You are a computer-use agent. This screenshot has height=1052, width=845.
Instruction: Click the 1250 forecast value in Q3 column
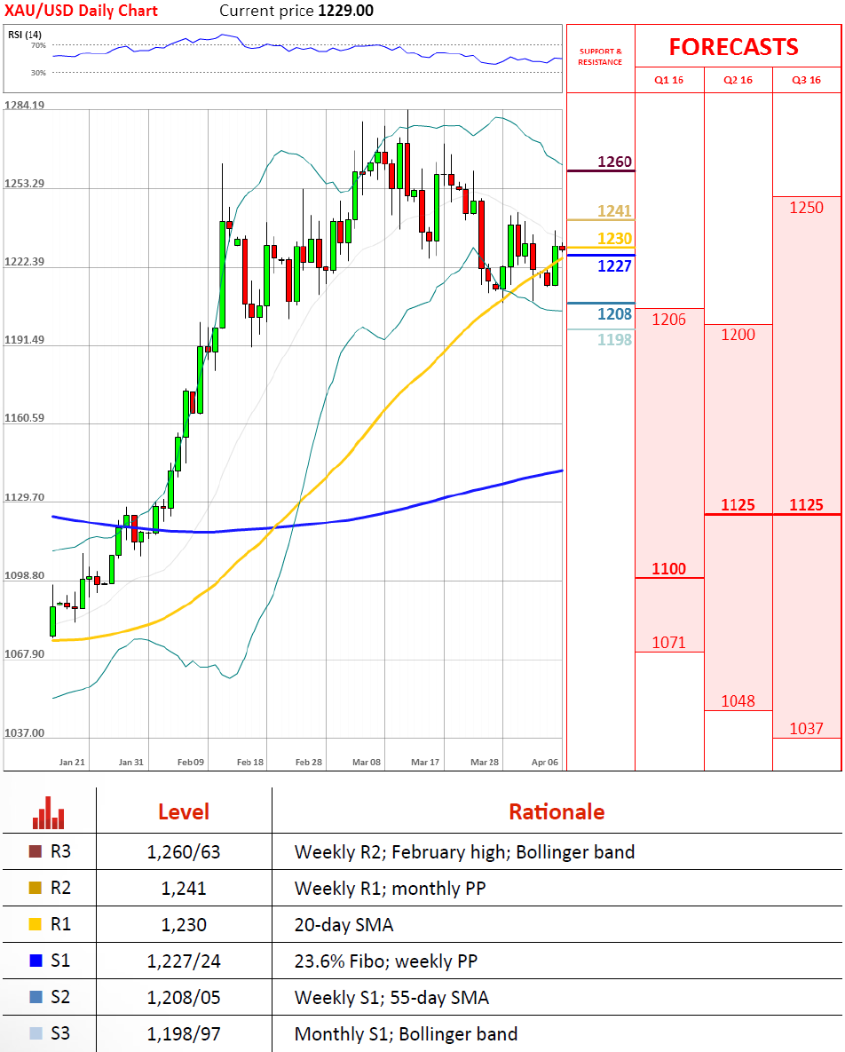click(x=807, y=208)
